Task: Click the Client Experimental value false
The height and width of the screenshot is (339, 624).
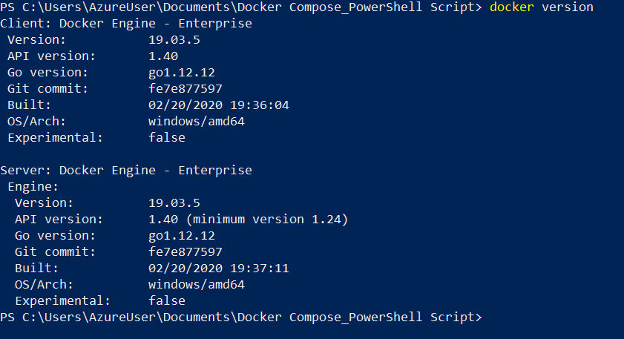Action: [167, 138]
